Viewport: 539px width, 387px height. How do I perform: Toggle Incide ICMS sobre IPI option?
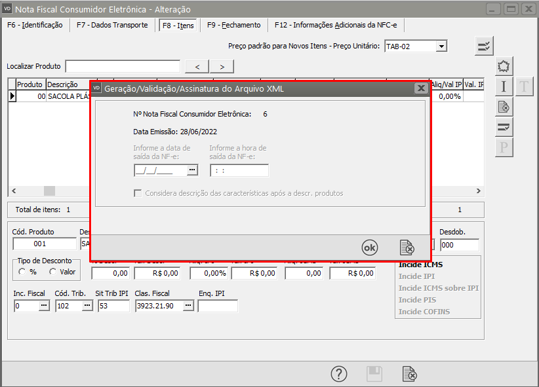pyautogui.click(x=439, y=288)
